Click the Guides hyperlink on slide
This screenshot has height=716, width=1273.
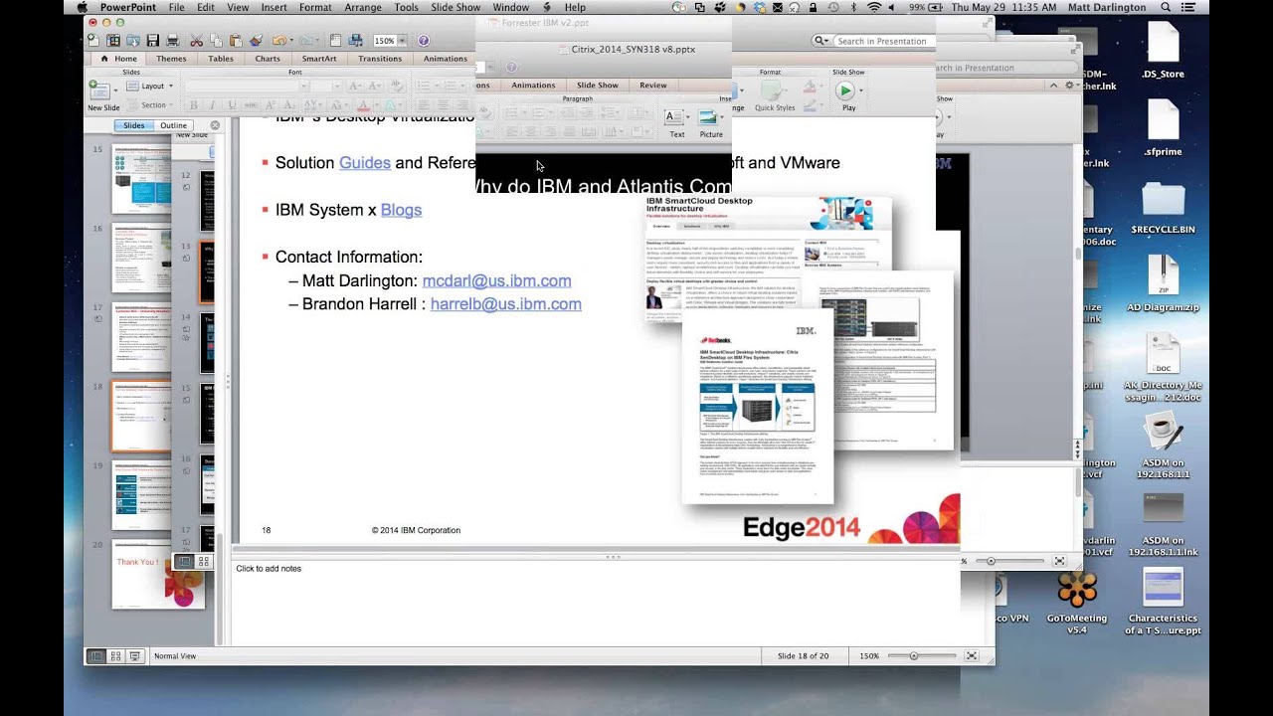click(x=365, y=162)
